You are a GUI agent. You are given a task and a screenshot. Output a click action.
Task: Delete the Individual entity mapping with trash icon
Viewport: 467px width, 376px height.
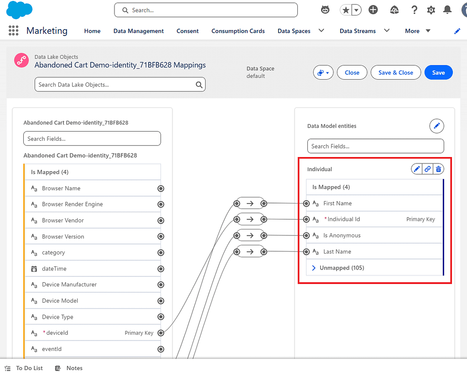click(438, 169)
